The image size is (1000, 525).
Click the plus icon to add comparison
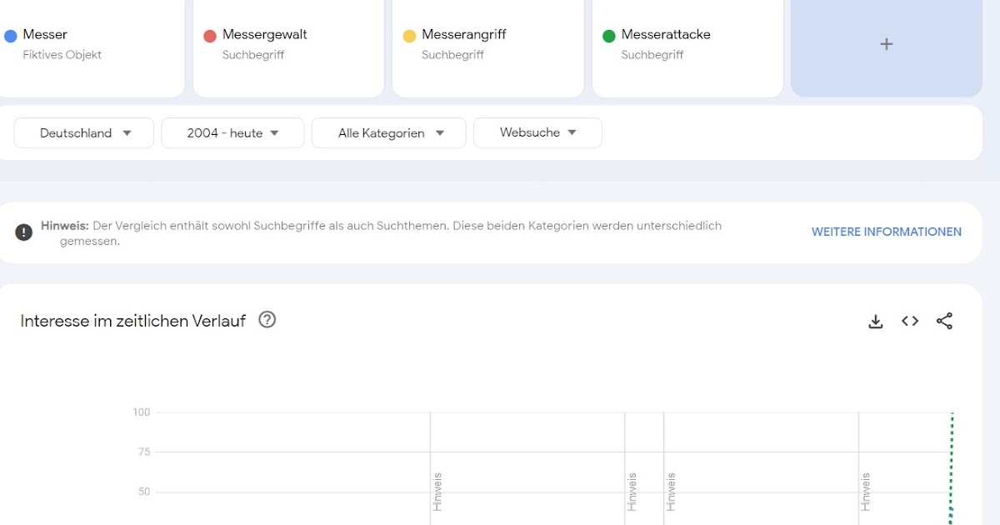click(887, 44)
